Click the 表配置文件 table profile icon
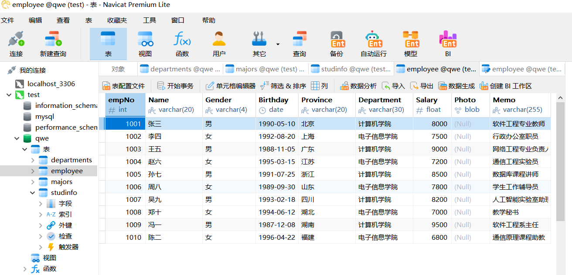Viewport: 572px width, 275px height. click(123, 86)
